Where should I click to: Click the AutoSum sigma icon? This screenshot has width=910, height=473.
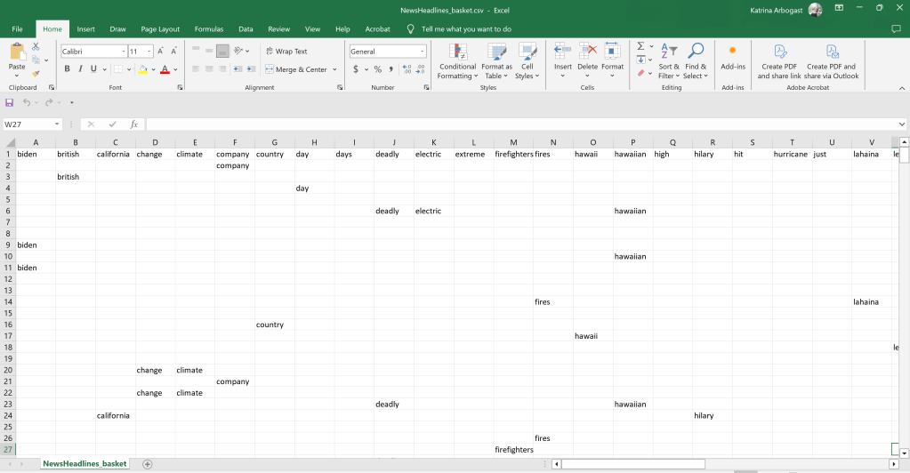[x=640, y=46]
